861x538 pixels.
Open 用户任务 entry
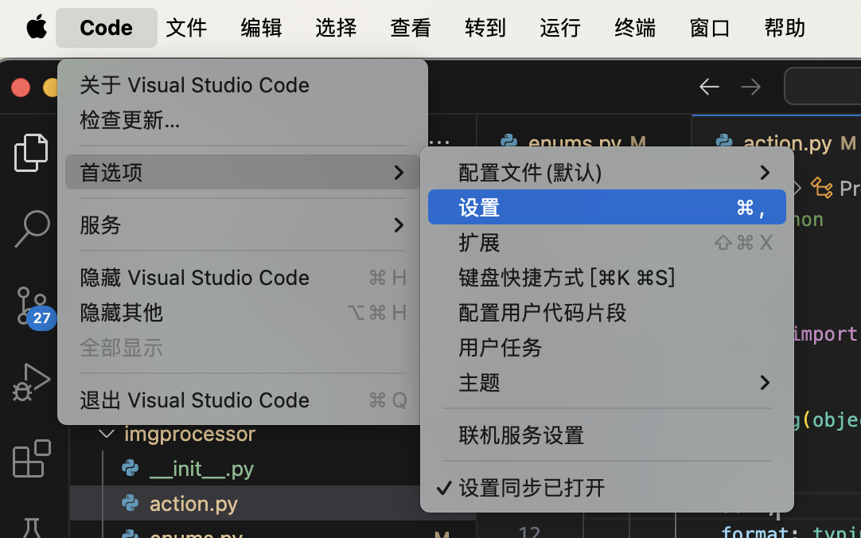[x=607, y=347]
